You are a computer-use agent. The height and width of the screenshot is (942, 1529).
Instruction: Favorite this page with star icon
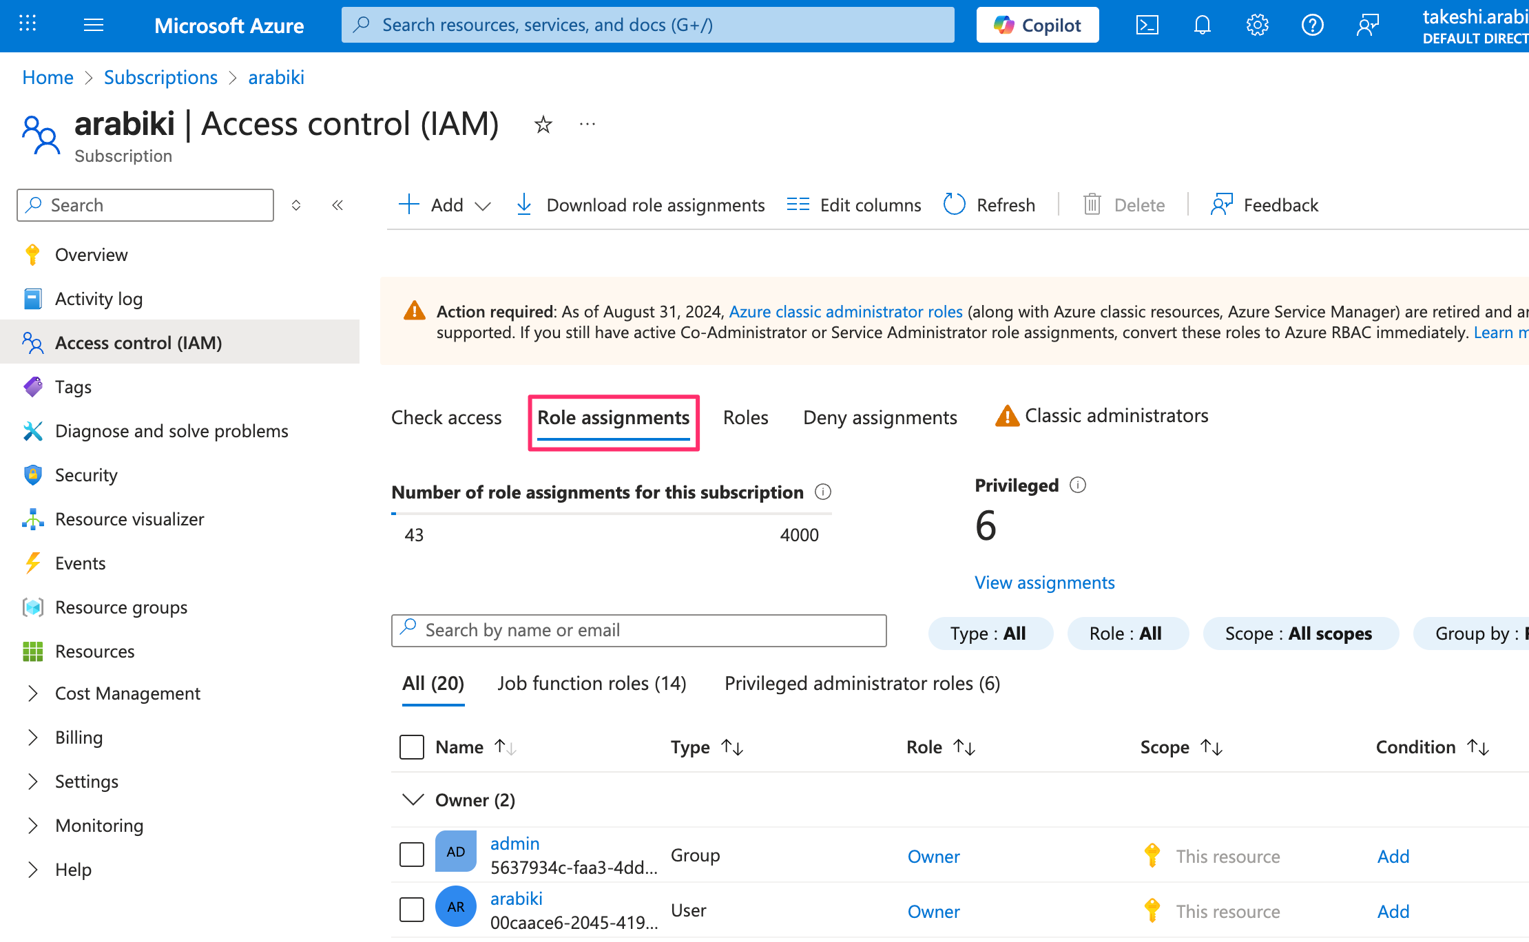543,125
